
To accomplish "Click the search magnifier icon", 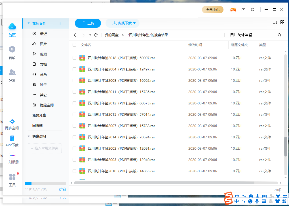I will 280,35.
